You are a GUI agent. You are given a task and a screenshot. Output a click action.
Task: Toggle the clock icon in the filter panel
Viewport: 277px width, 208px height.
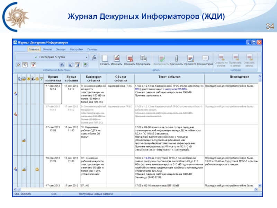tap(85, 64)
